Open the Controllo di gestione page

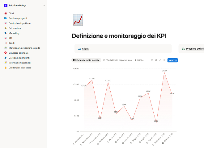tap(19, 23)
